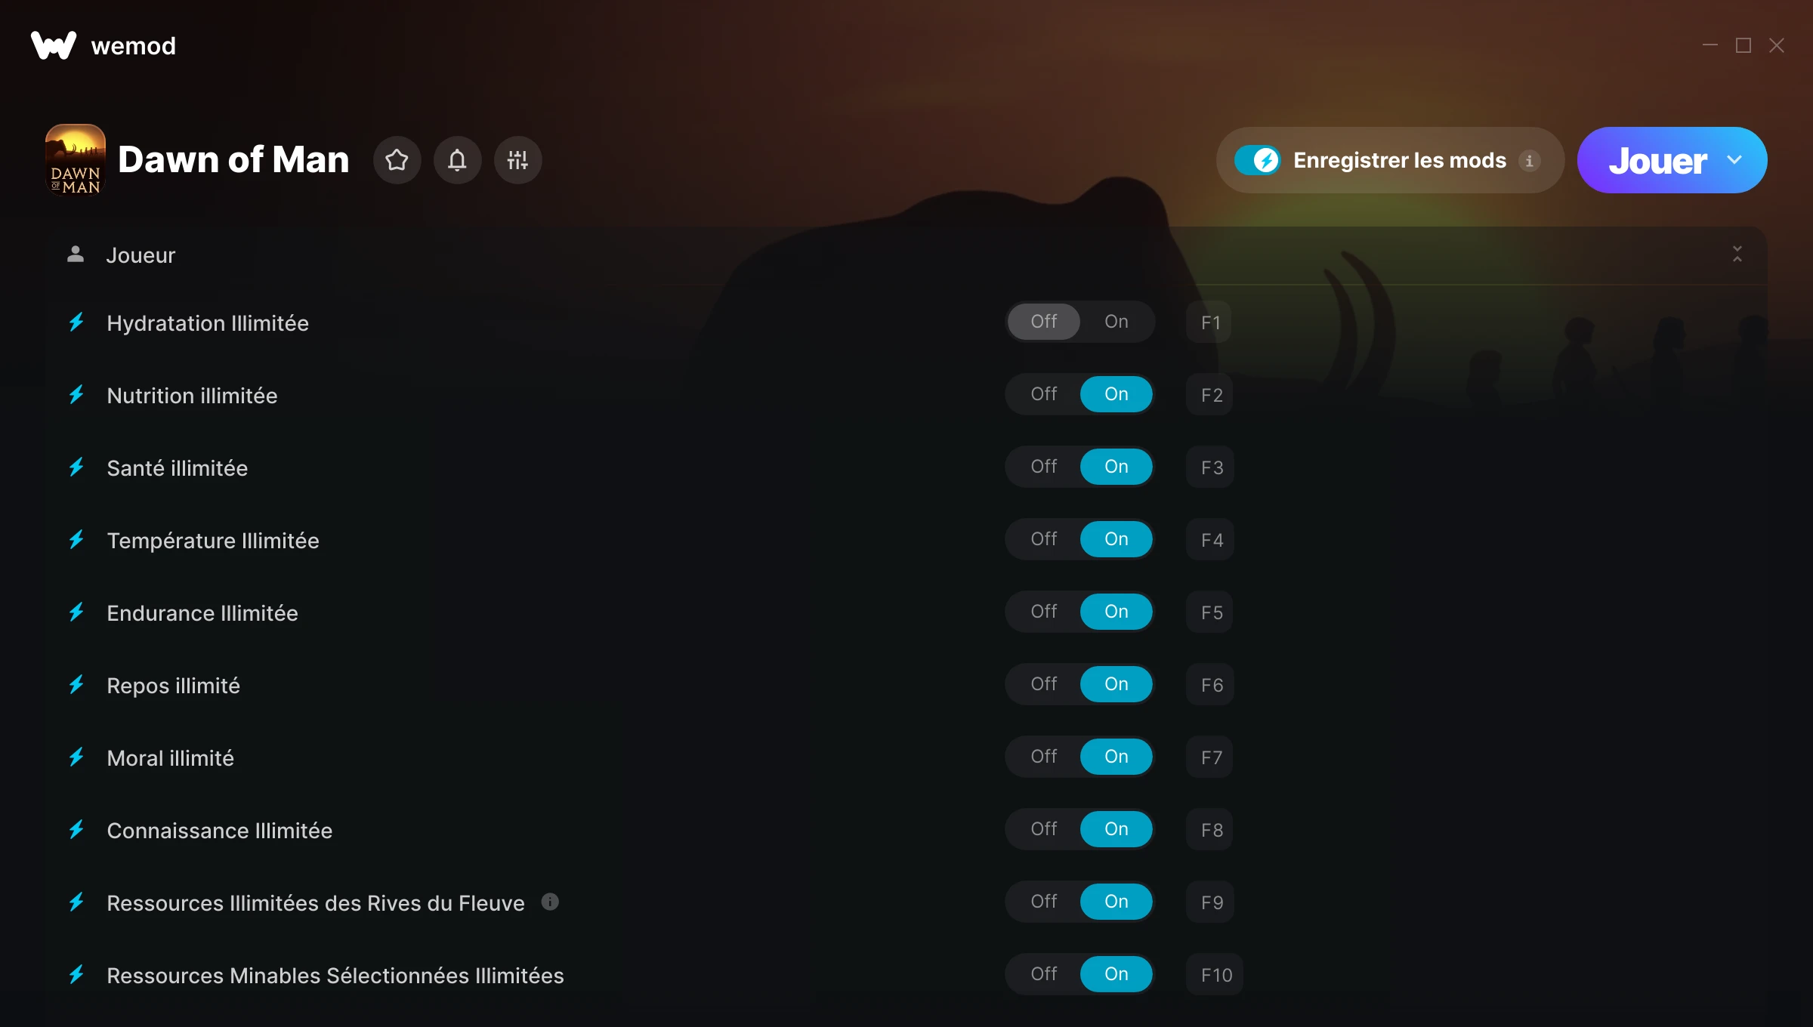
Task: Open the notifications bell icon
Action: (457, 160)
